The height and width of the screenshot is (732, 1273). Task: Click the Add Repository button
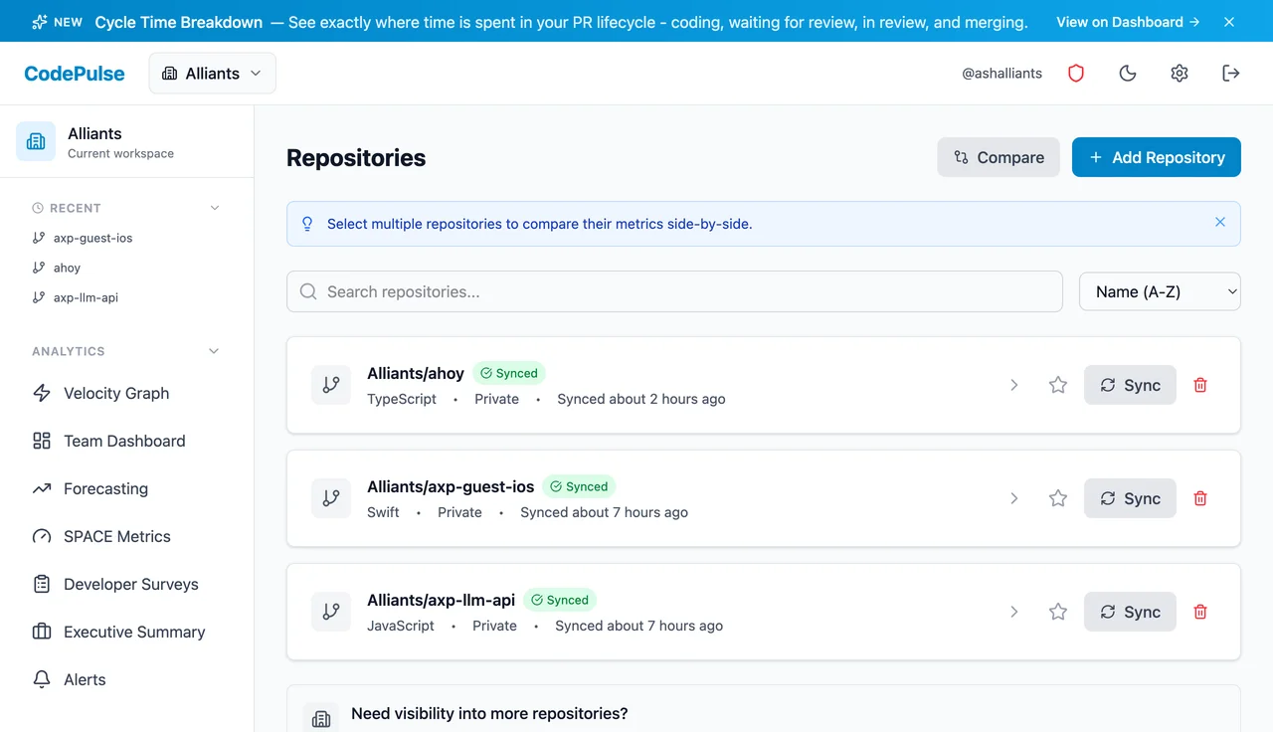coord(1156,157)
